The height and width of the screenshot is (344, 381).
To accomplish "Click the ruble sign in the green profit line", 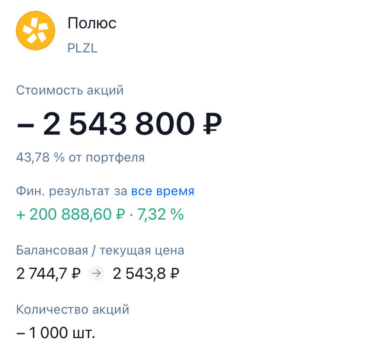I will point(121,215).
